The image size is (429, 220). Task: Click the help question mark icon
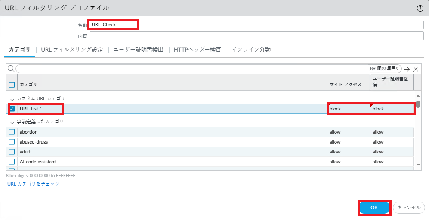[x=420, y=8]
